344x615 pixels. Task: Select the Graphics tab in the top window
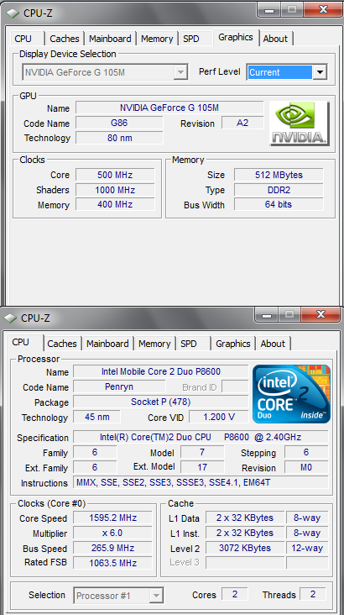(236, 38)
